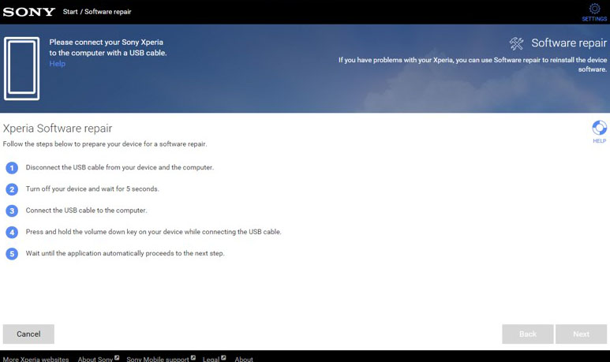610x362 pixels.
Task: Click external link icon beside Sony Mobile support
Action: pos(193,358)
